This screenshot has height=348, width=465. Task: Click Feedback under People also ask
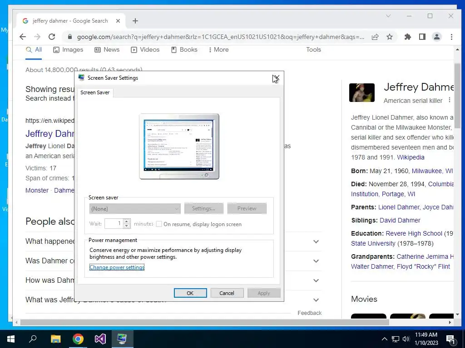point(310,313)
